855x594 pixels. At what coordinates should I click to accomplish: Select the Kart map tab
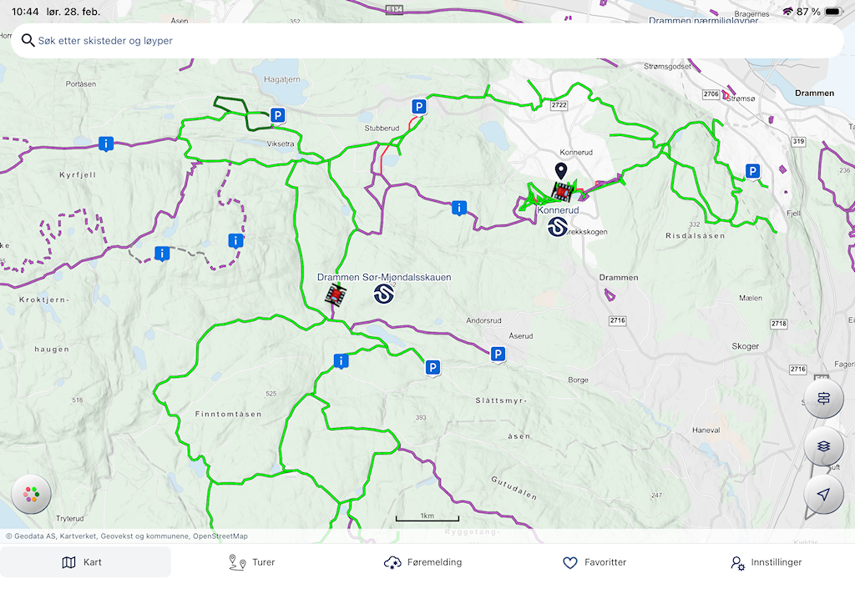pyautogui.click(x=83, y=562)
